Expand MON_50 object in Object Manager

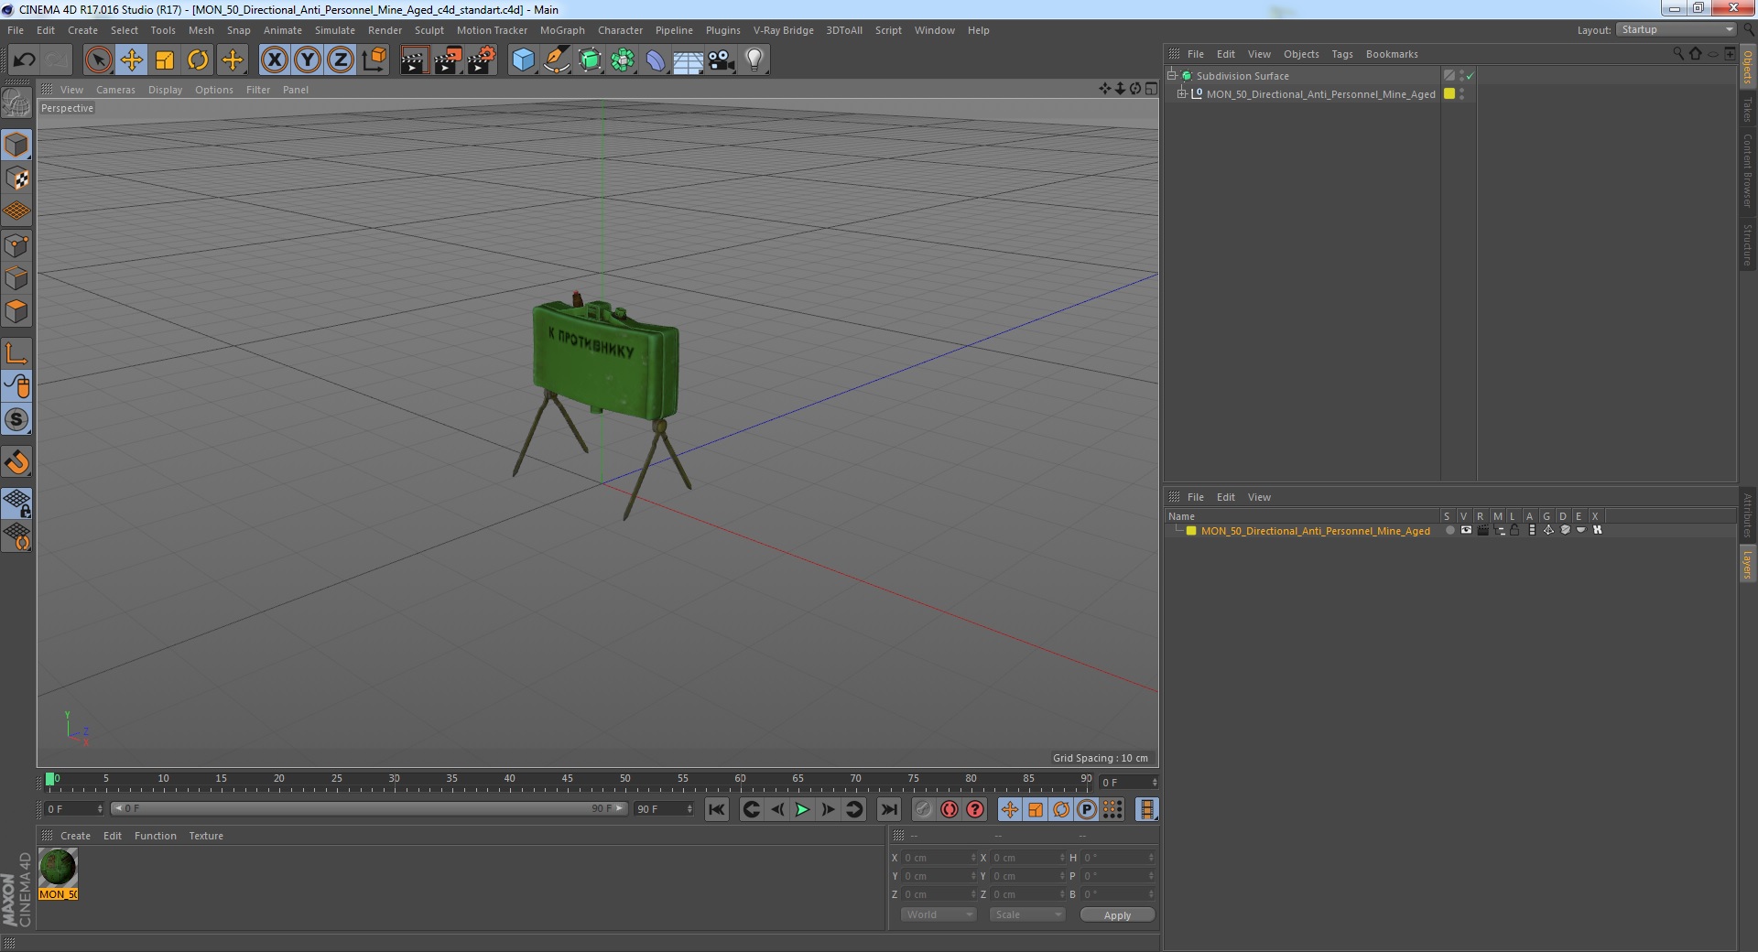pos(1181,93)
